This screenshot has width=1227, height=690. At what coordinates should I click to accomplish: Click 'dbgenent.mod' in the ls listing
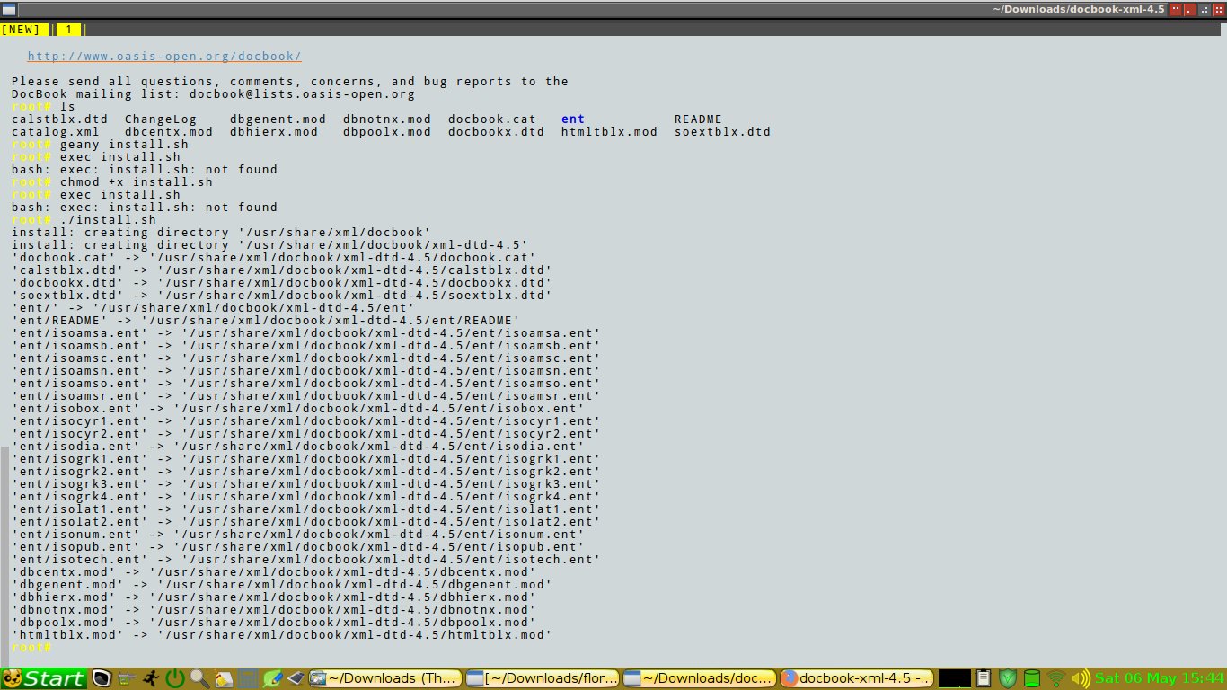[278, 119]
